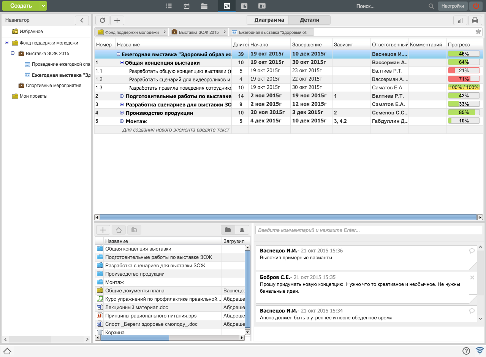
Task: Expand Разработка сценариев для выставки row
Action: pos(122,105)
